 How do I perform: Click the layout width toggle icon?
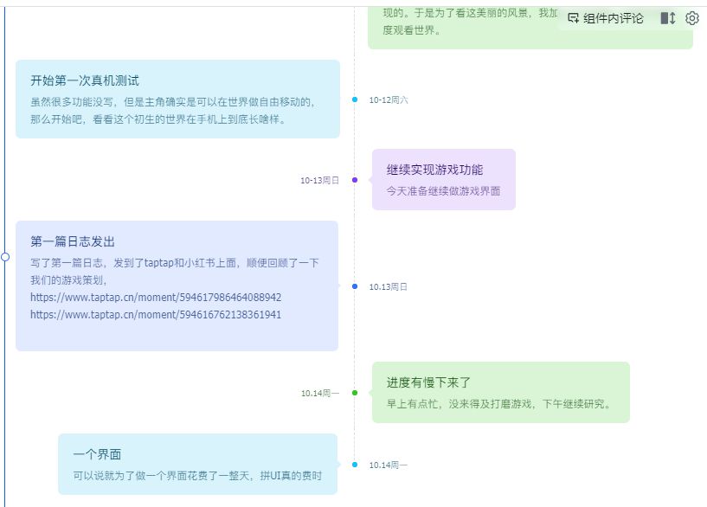[668, 18]
